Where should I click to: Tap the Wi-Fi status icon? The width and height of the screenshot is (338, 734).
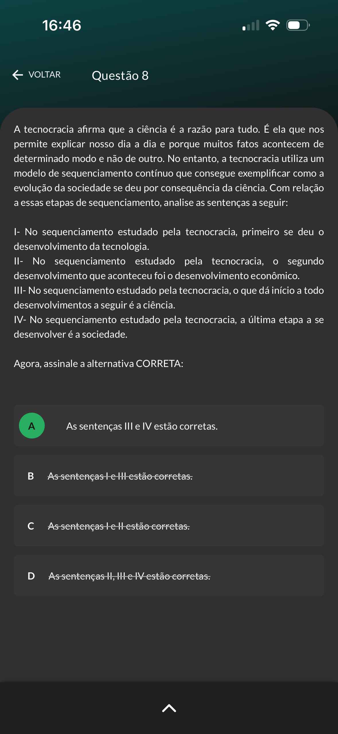pyautogui.click(x=273, y=25)
